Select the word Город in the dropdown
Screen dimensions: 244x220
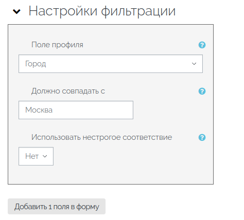pos(36,64)
